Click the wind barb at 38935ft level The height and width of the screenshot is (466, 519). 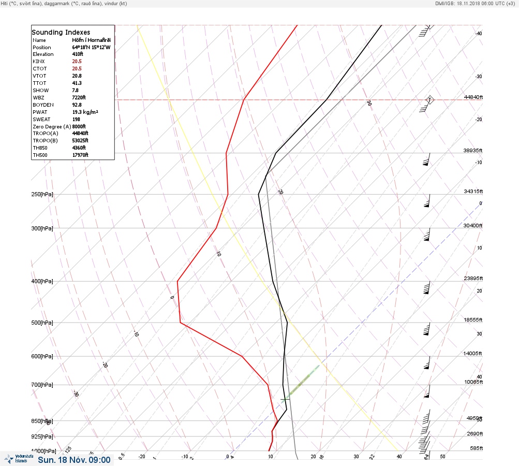click(427, 159)
